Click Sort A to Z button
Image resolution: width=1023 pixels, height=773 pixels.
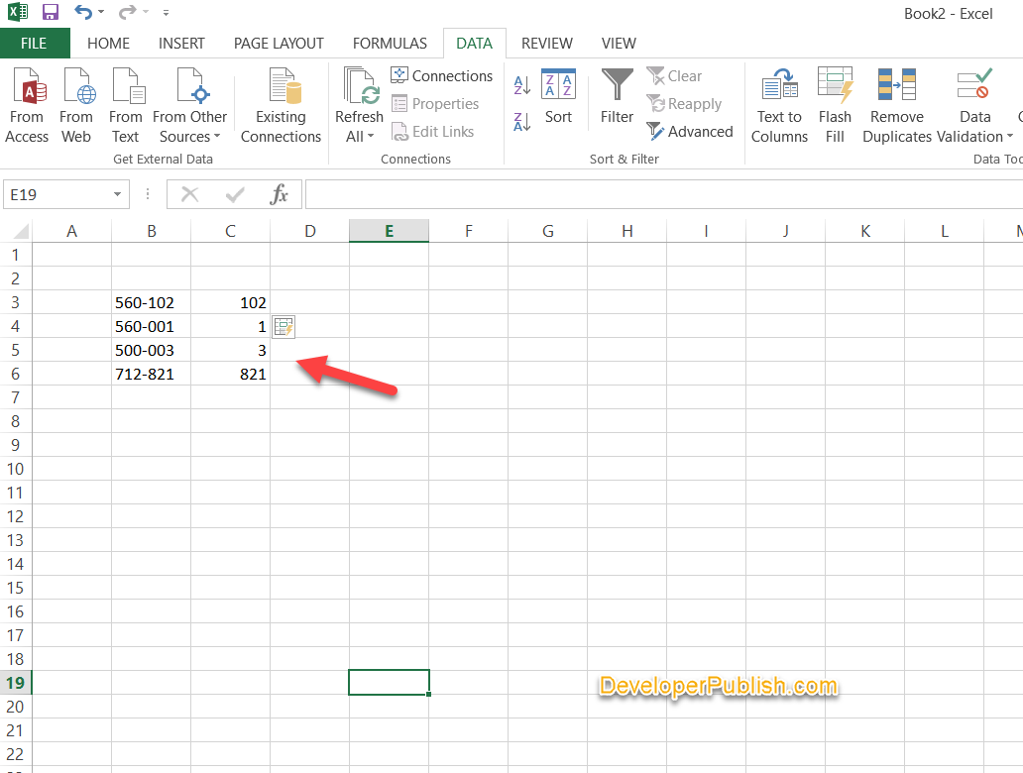click(x=521, y=85)
